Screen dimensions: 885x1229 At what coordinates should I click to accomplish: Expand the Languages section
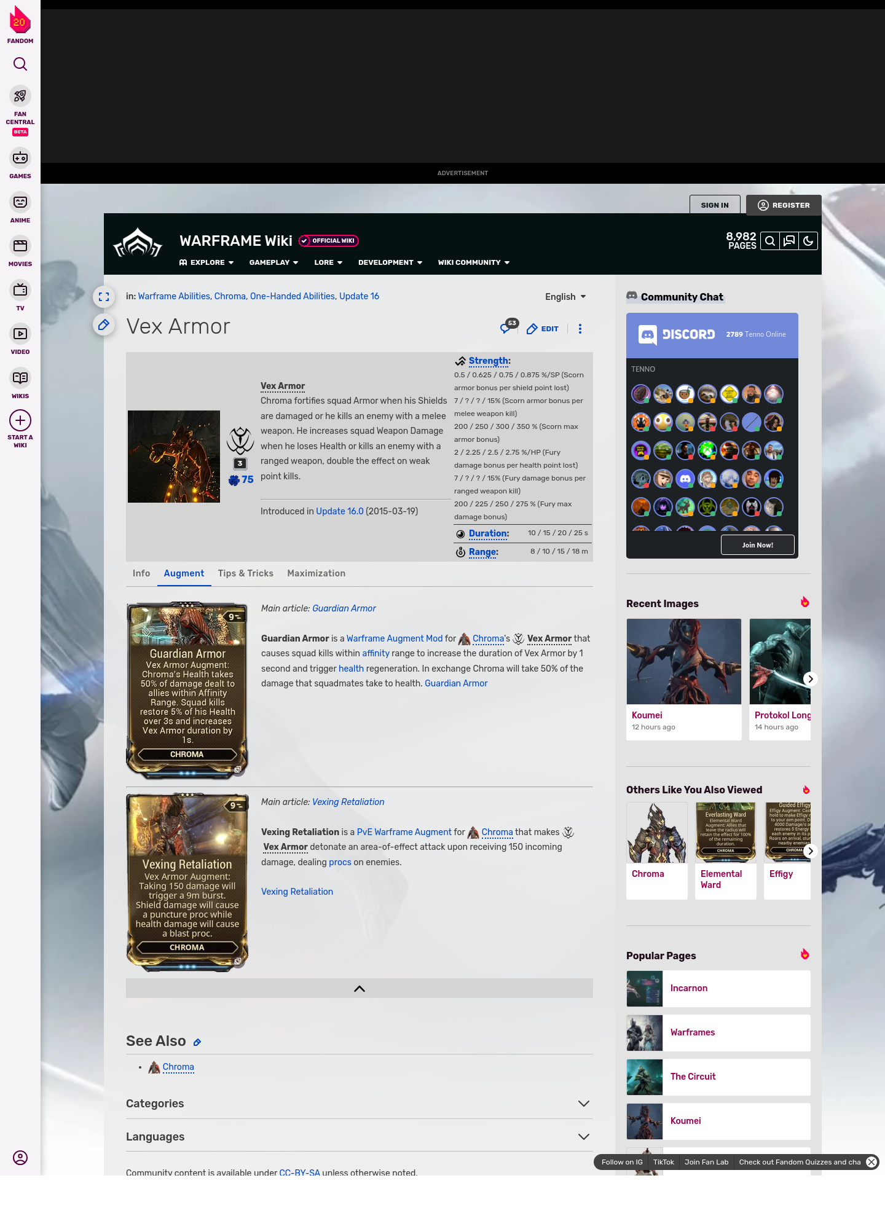360,1137
